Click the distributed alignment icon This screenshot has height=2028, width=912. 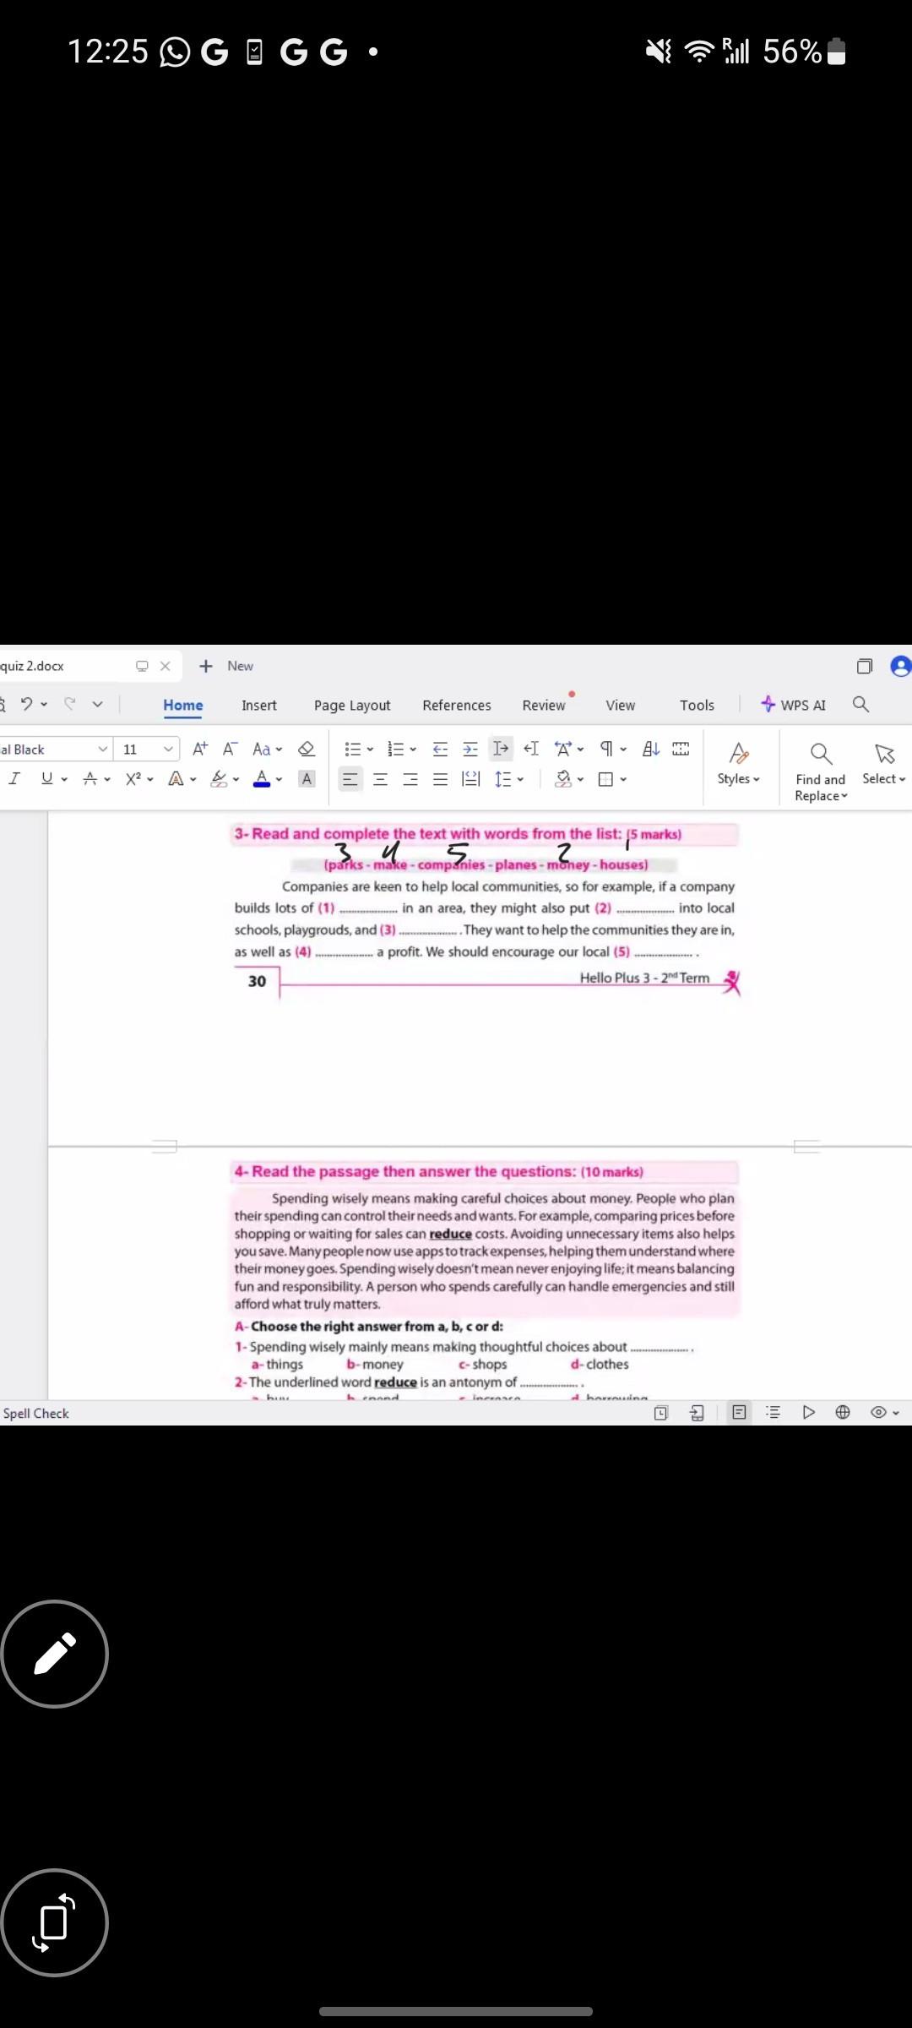[470, 779]
